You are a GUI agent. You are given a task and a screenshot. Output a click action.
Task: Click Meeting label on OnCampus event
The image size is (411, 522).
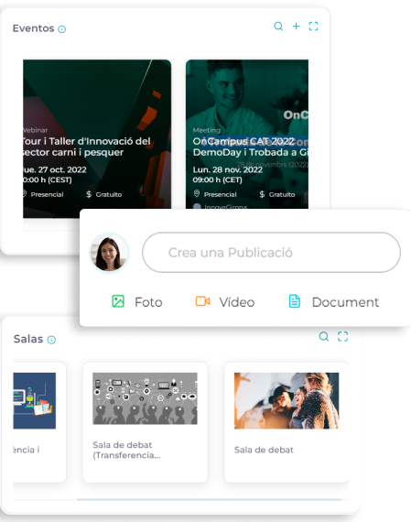(207, 130)
